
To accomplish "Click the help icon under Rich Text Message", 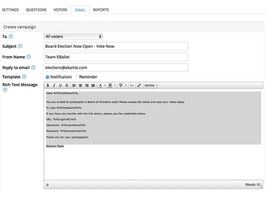I will [x=5, y=90].
